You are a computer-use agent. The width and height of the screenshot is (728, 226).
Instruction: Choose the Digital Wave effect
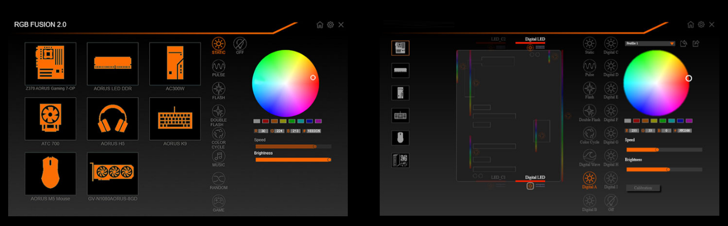point(590,158)
